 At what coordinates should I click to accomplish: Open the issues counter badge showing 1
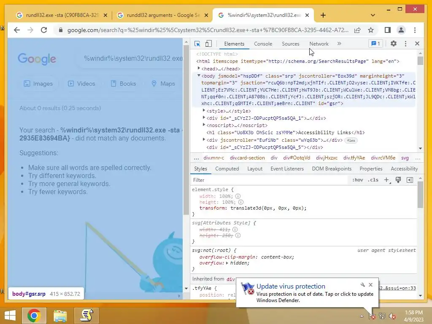click(375, 43)
